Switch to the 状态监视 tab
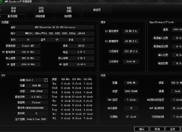The width and height of the screenshot is (182, 132). point(41,10)
